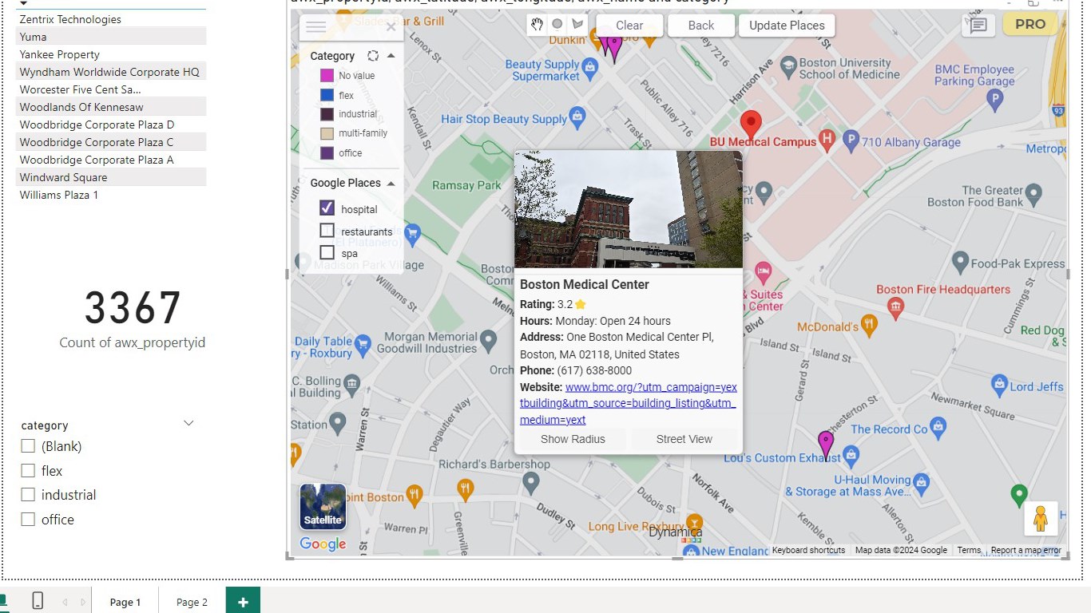Click the 710 Albany Garage parking icon

(851, 141)
